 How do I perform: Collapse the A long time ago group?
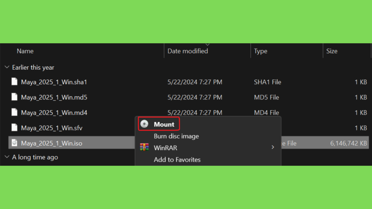pyautogui.click(x=7, y=157)
